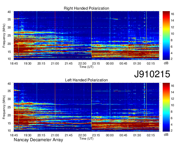Click 35 MHz tick on Left Handed frequency axis

tap(9, 91)
